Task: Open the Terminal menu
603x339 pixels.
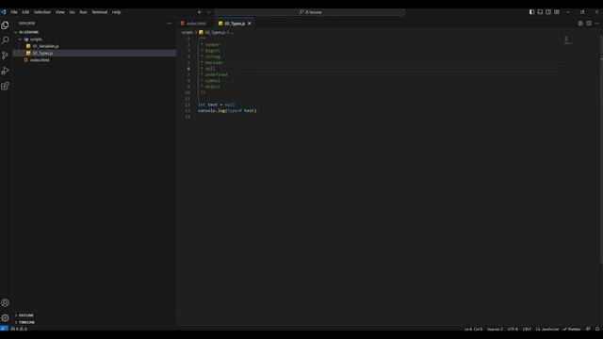Action: 99,12
